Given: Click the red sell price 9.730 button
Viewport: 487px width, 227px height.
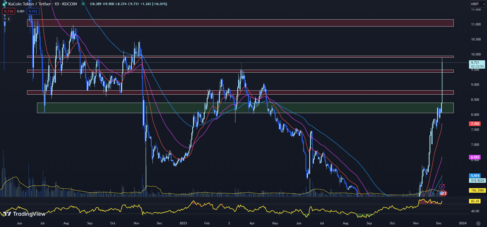Looking at the screenshot, I should [x=9, y=11].
